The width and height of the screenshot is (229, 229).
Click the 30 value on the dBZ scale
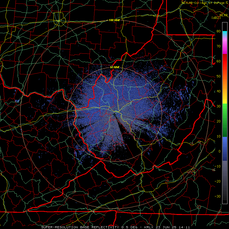(x=219, y=106)
